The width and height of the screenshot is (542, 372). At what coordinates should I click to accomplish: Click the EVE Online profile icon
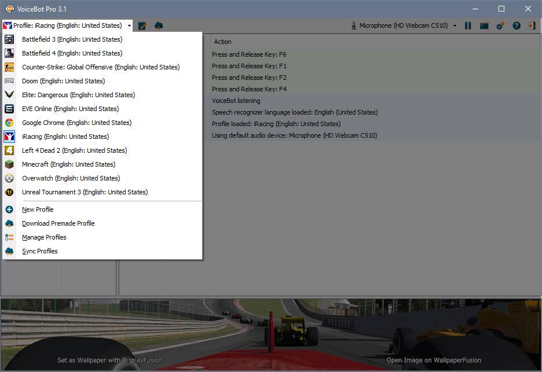(9, 109)
